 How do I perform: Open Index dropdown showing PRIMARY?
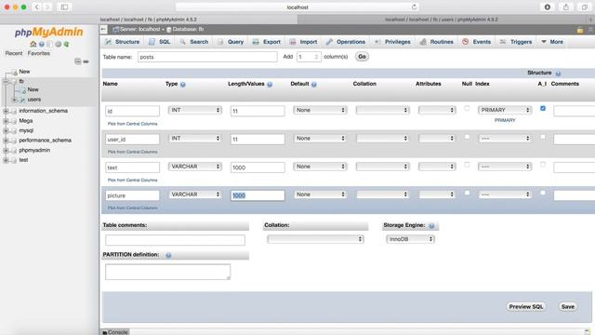[505, 110]
